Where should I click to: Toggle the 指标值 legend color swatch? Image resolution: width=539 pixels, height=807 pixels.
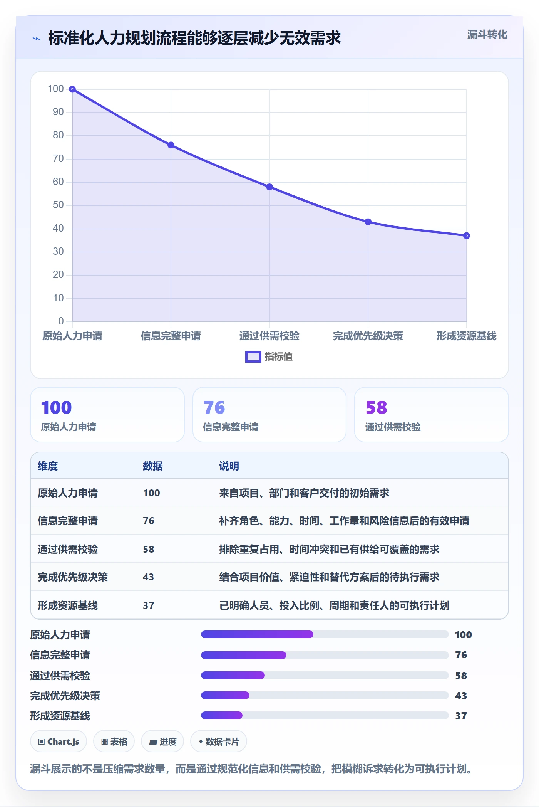[x=253, y=357]
